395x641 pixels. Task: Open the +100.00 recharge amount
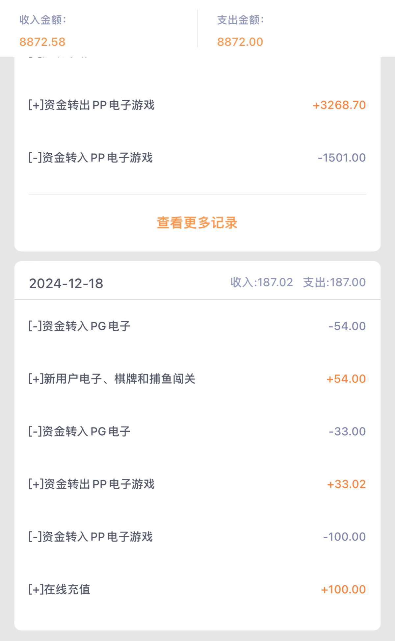pos(343,589)
